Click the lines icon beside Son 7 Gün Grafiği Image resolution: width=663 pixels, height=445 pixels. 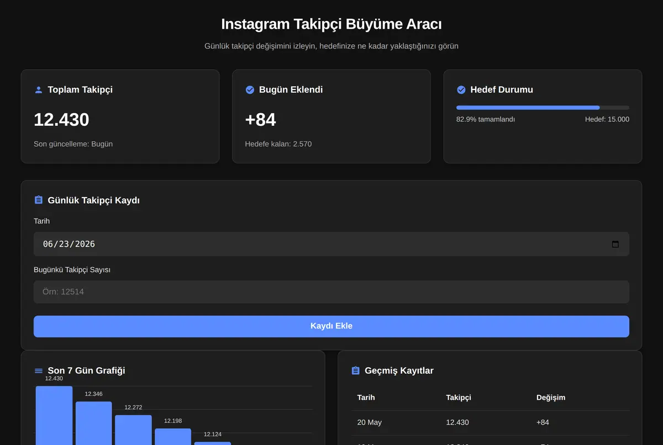[x=38, y=370]
